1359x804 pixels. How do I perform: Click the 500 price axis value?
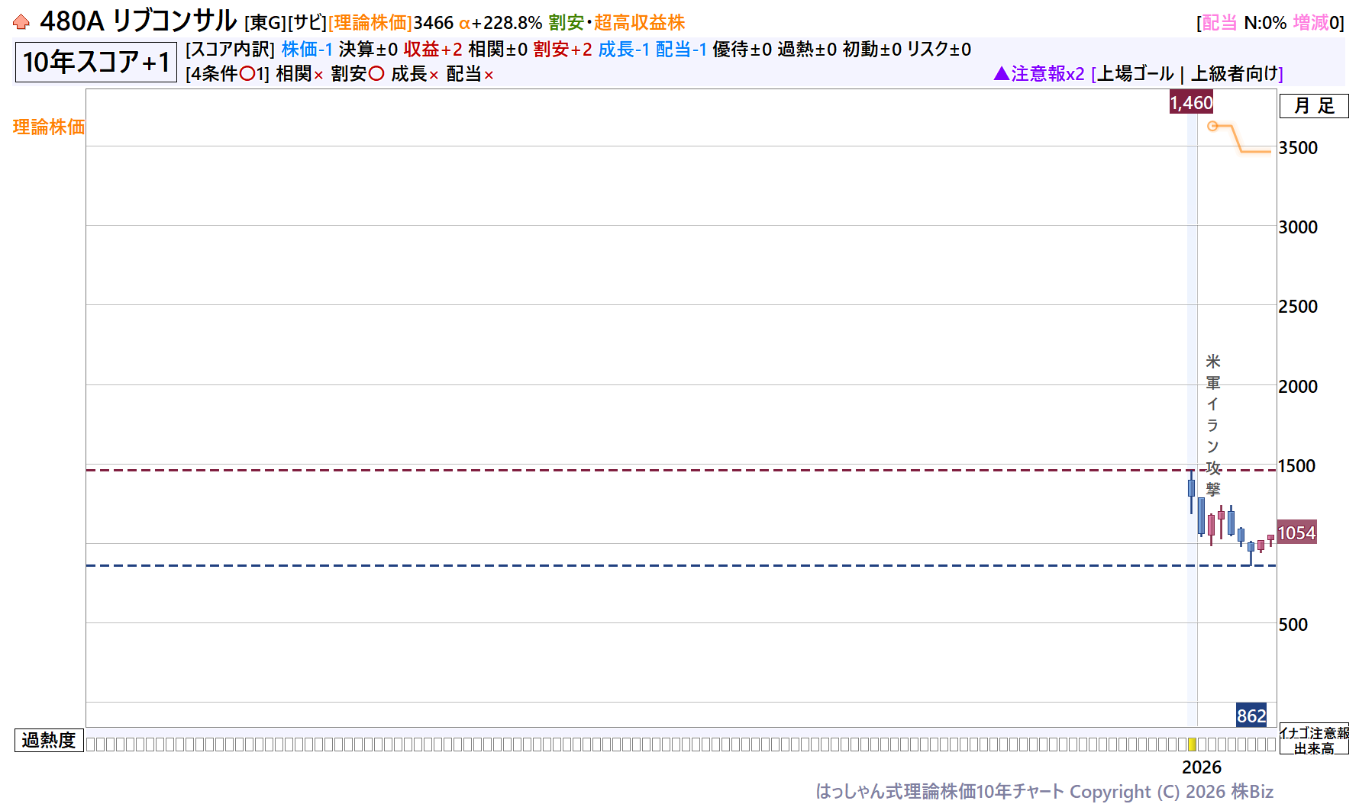click(1293, 625)
